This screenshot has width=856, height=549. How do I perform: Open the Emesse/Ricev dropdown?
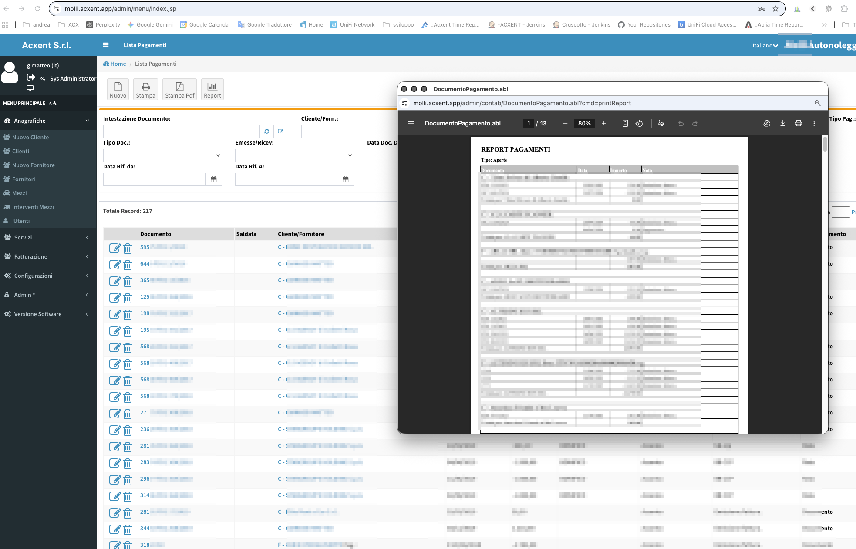coord(294,155)
